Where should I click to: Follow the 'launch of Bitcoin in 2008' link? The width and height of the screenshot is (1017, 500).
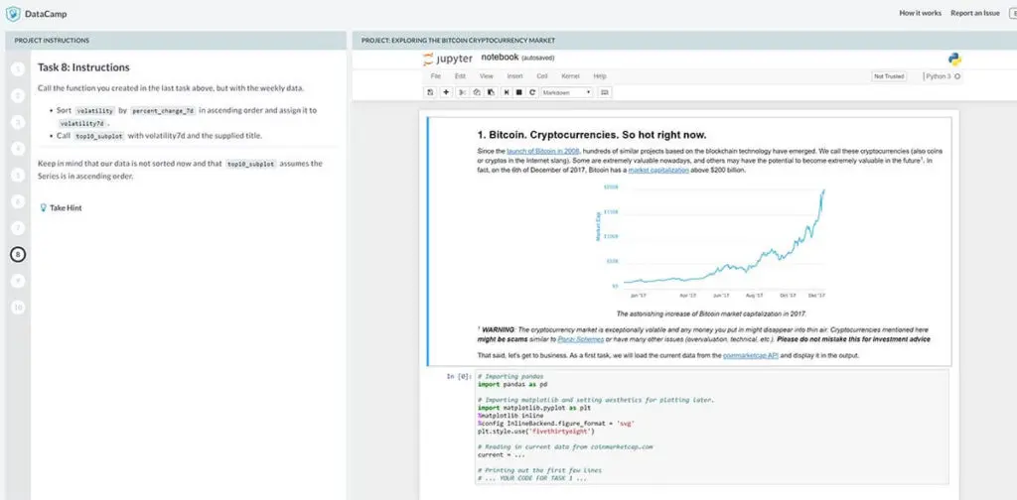pos(543,151)
